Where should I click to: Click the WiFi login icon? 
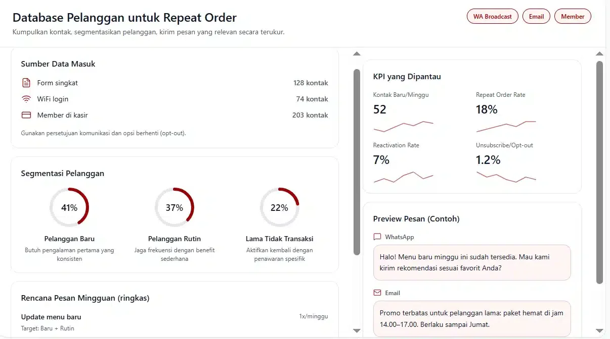pos(26,99)
